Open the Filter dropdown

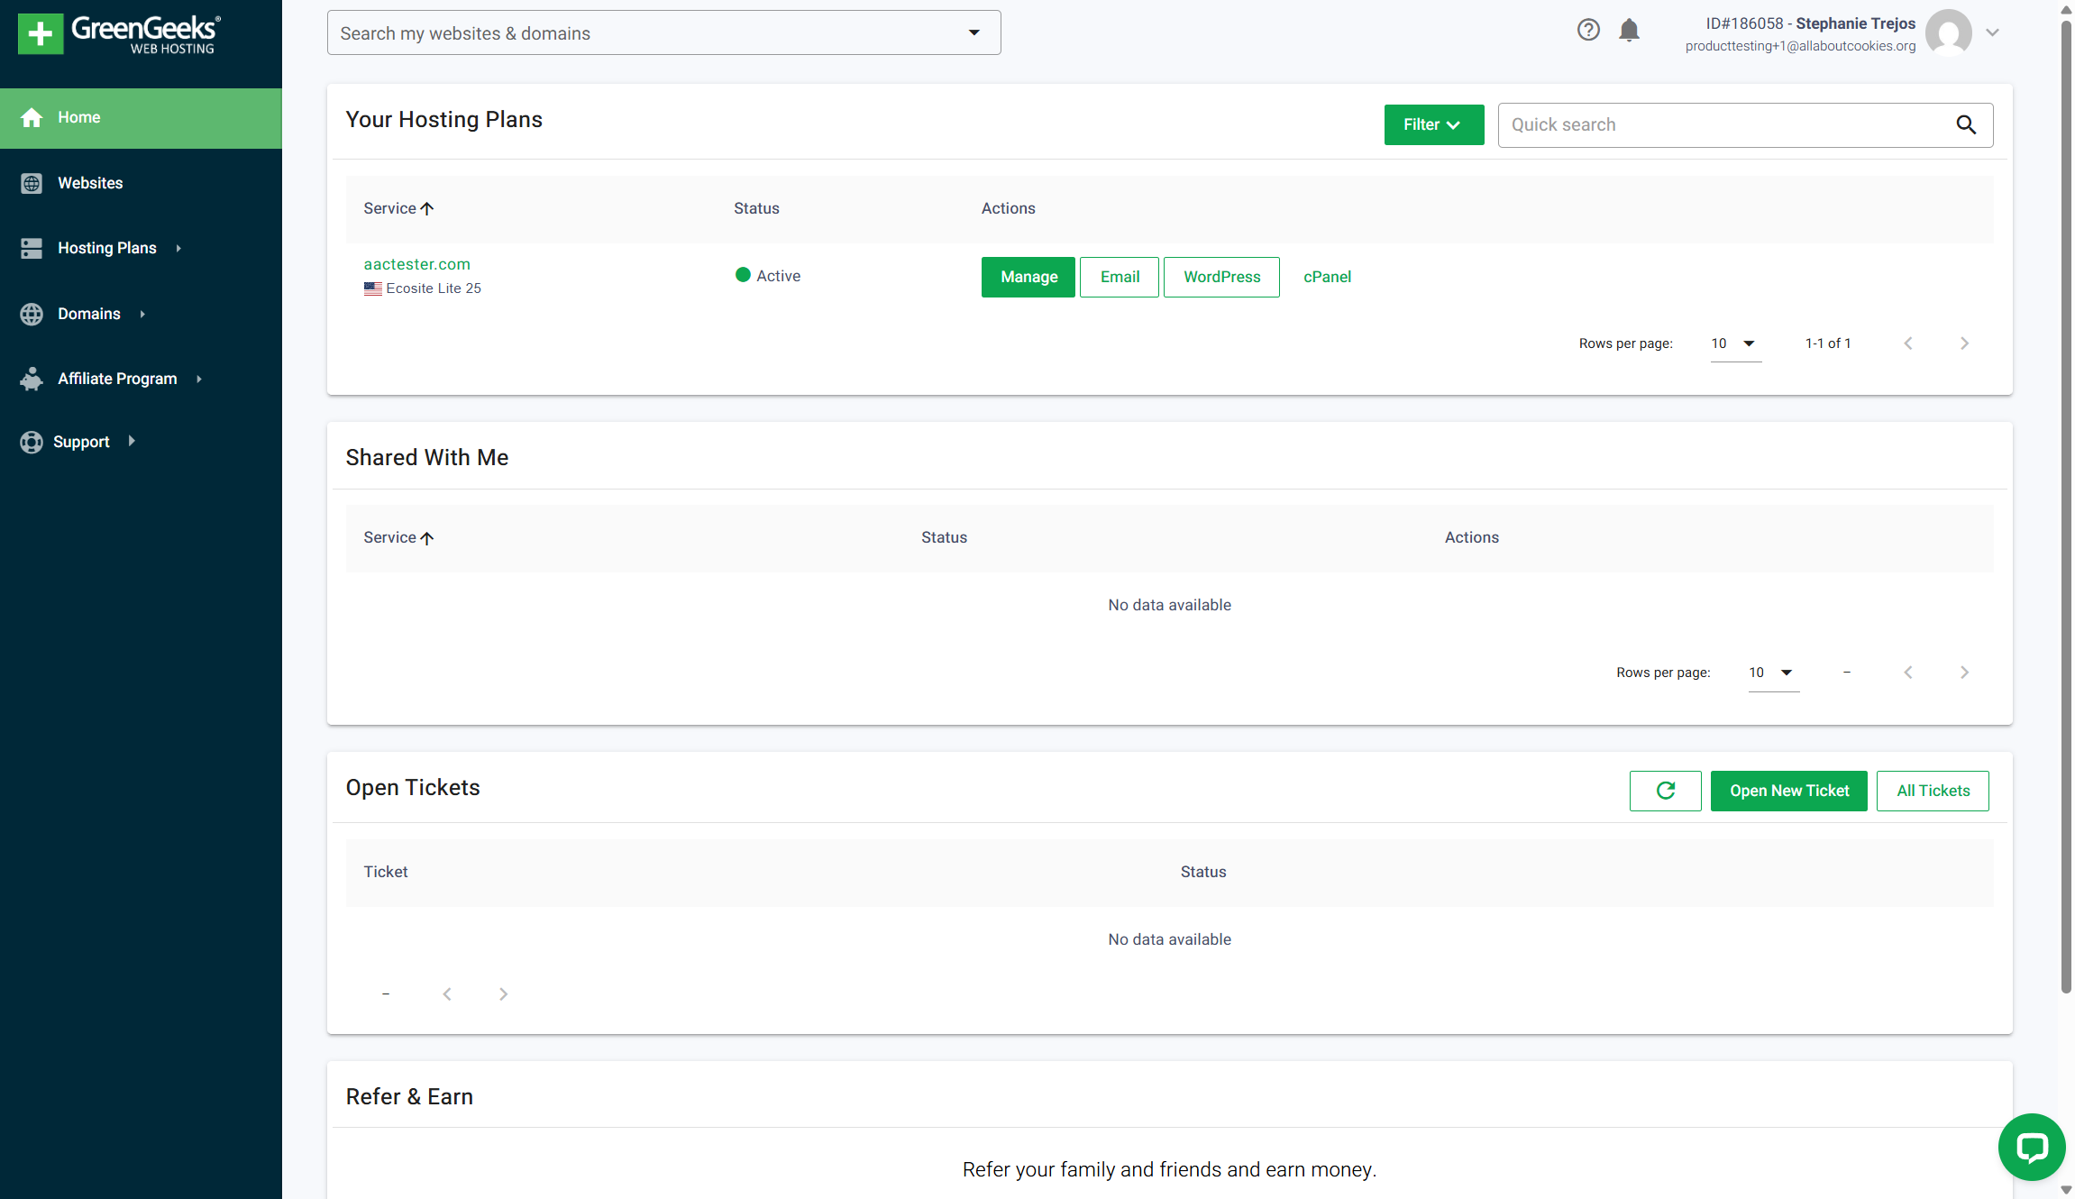1433,125
